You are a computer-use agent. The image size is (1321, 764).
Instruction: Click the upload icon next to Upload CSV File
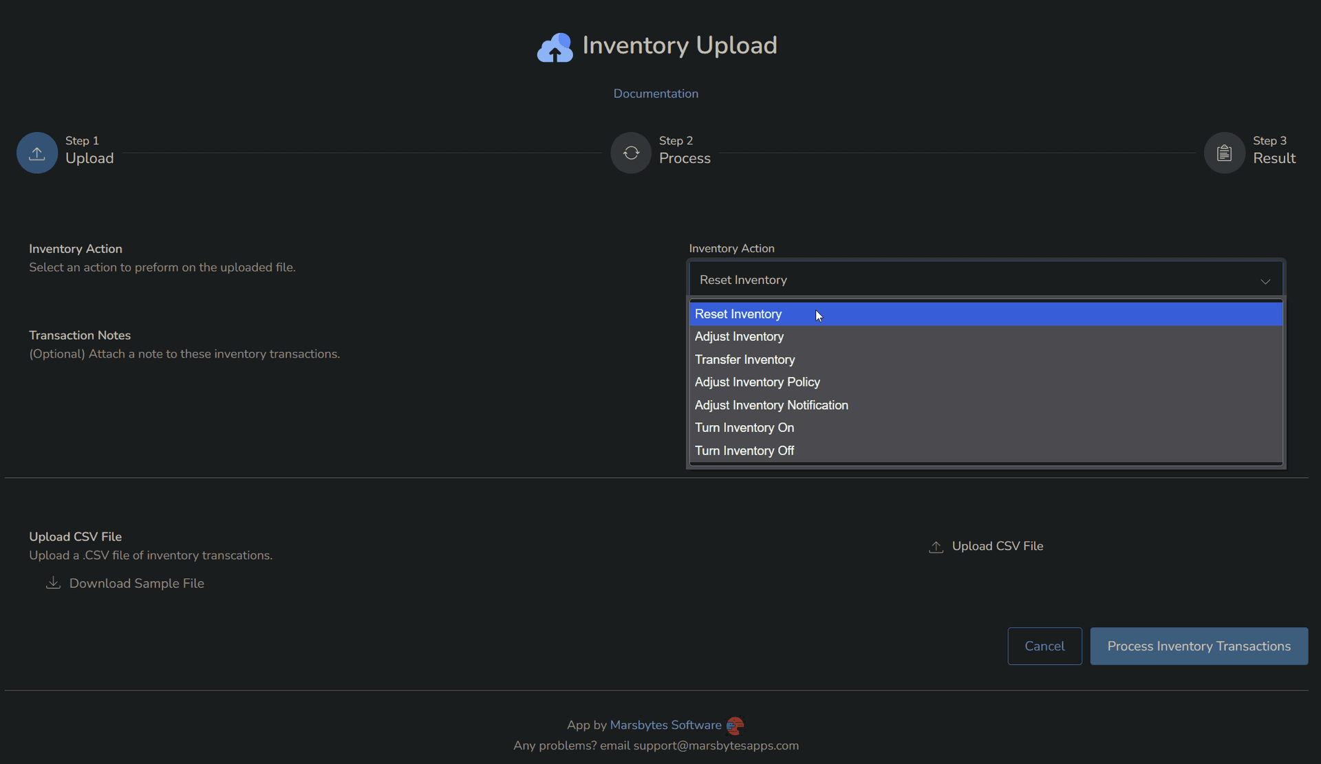point(936,546)
